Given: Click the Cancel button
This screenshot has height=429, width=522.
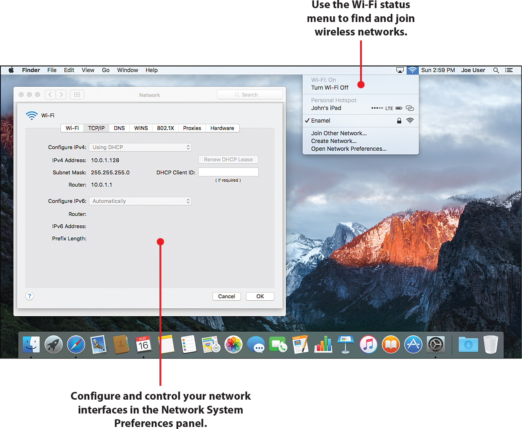Looking at the screenshot, I should (x=227, y=297).
